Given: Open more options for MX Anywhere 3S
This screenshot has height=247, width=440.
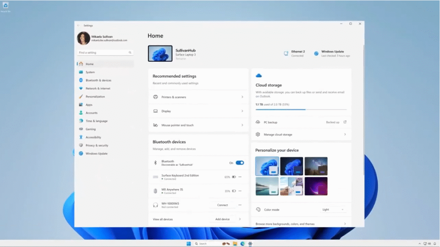Looking at the screenshot, I should pyautogui.click(x=240, y=191).
